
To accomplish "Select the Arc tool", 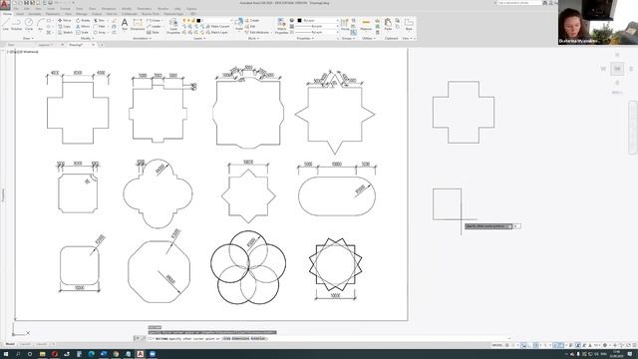I will click(x=40, y=24).
